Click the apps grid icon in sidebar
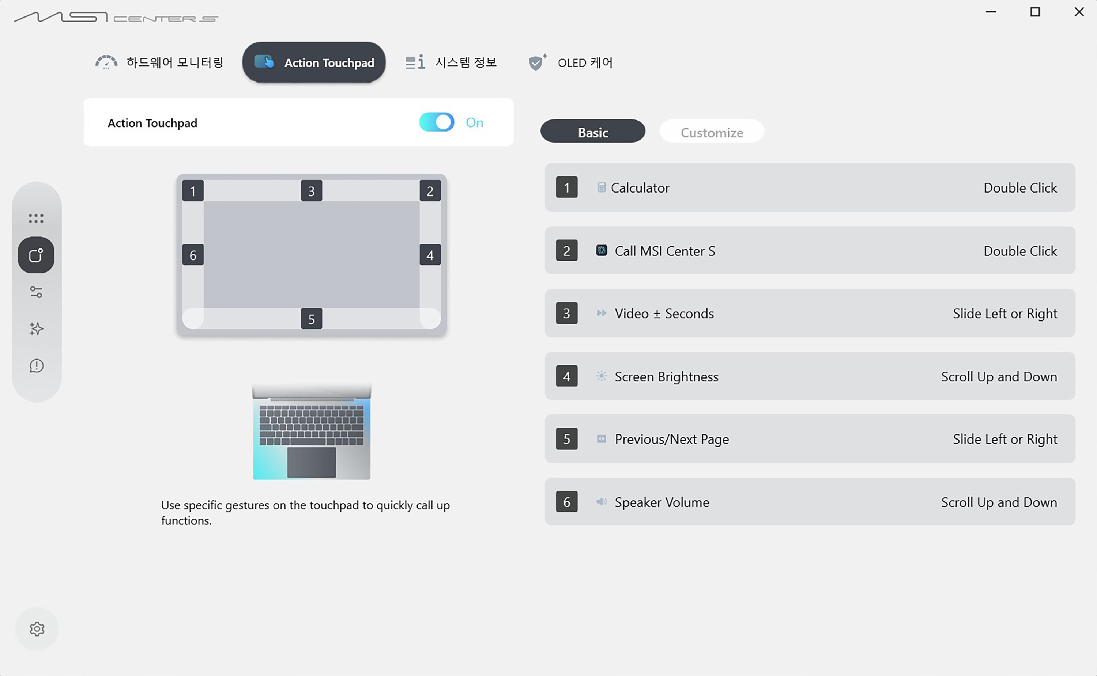The image size is (1097, 676). 36,218
